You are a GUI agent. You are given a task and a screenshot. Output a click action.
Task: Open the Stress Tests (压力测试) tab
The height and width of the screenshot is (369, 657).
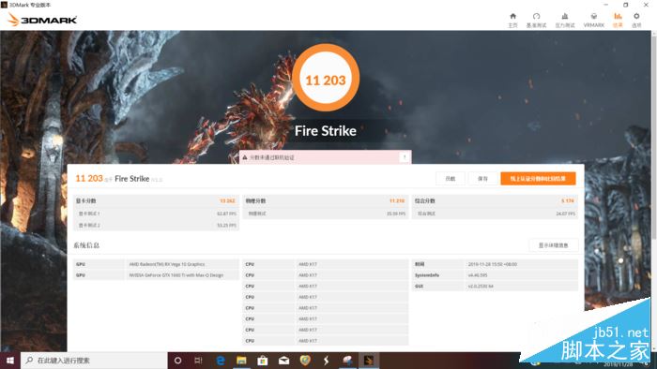click(565, 20)
